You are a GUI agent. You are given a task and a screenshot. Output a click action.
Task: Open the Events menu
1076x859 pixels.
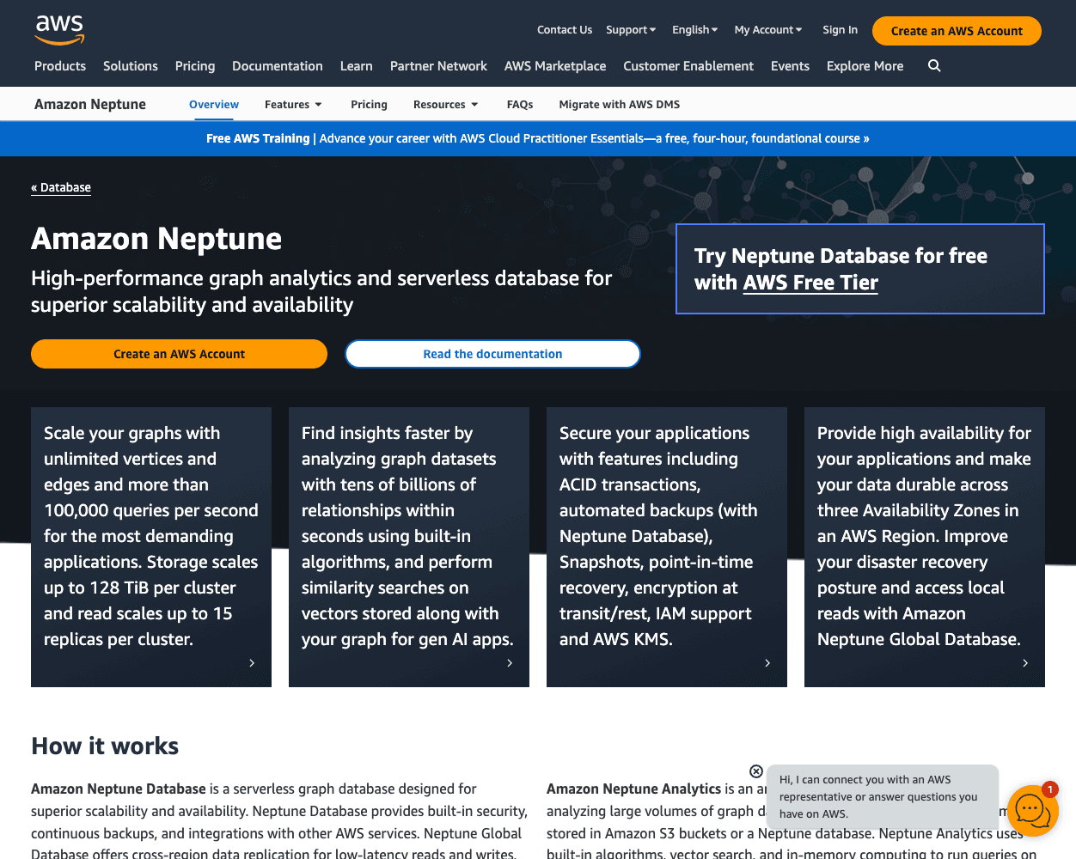(790, 66)
